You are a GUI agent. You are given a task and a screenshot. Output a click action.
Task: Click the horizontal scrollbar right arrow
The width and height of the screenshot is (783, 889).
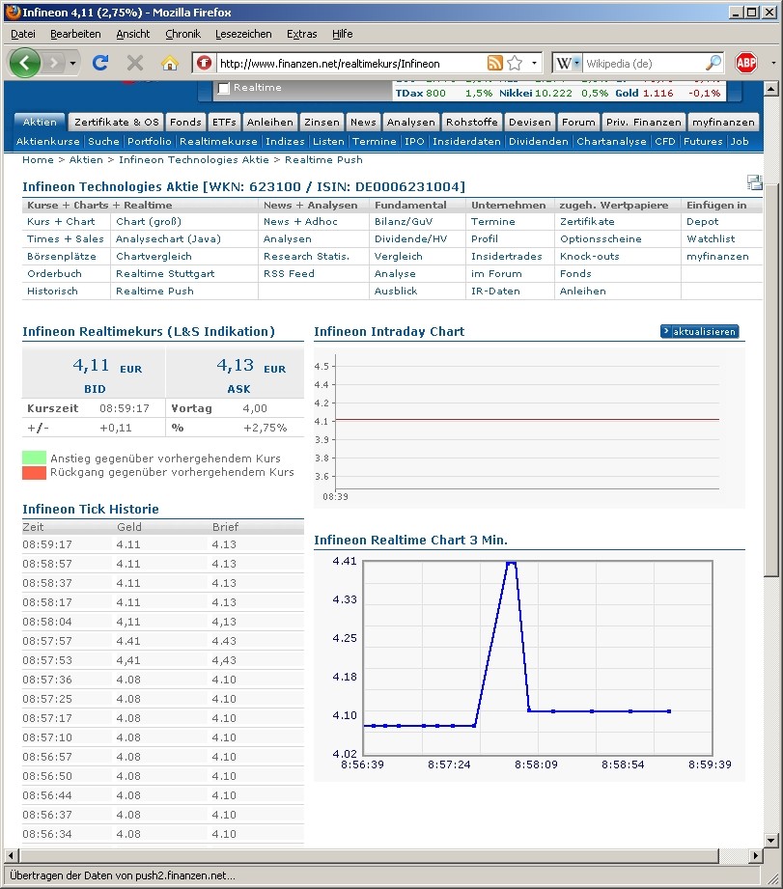[755, 855]
